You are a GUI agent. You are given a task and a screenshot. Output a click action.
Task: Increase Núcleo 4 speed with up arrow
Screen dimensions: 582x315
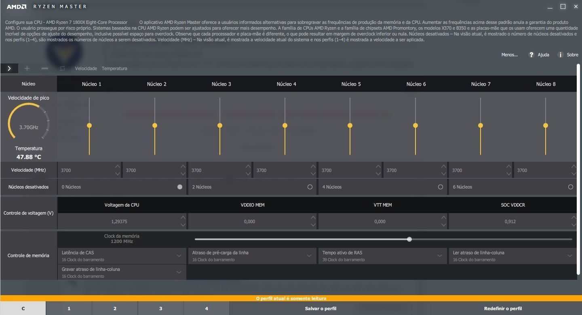coord(313,166)
